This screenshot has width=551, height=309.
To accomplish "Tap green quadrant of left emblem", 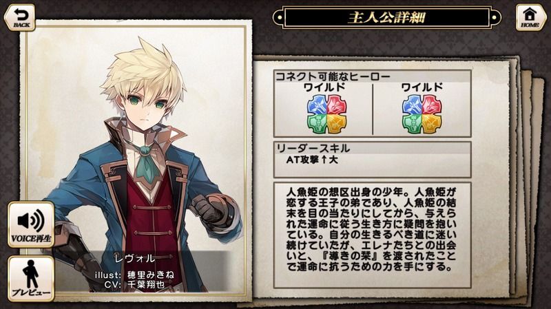I will click(x=318, y=124).
